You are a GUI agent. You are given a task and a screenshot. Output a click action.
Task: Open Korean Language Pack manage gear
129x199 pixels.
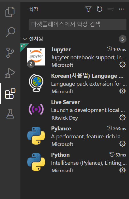(122, 91)
